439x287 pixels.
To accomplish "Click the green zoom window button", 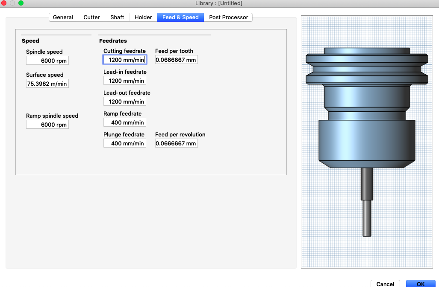I will point(21,3).
